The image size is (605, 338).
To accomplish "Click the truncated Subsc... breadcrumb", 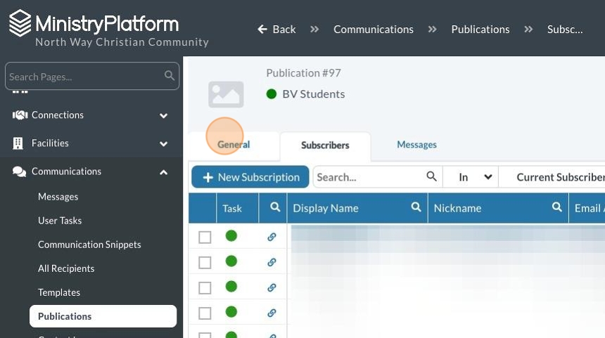I will pos(565,30).
